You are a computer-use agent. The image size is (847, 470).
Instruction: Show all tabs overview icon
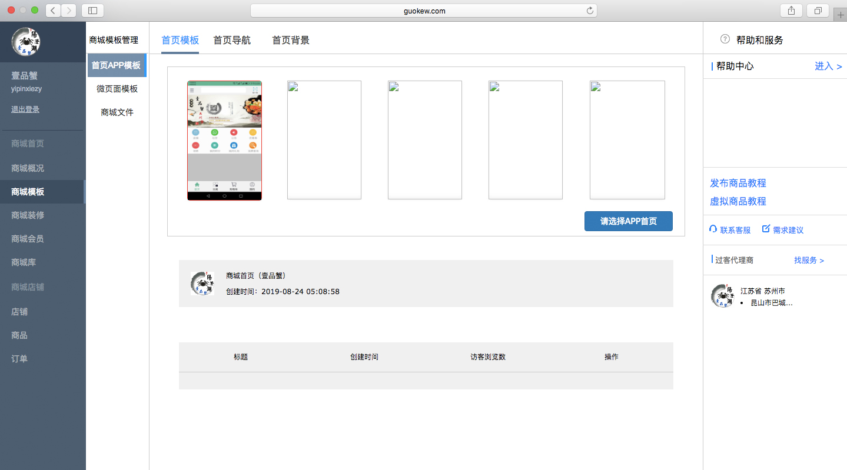pos(818,10)
